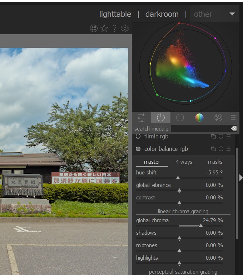This screenshot has height=275, width=243.
Task: Click the contrast value 0.00 %
Action: pos(214,198)
